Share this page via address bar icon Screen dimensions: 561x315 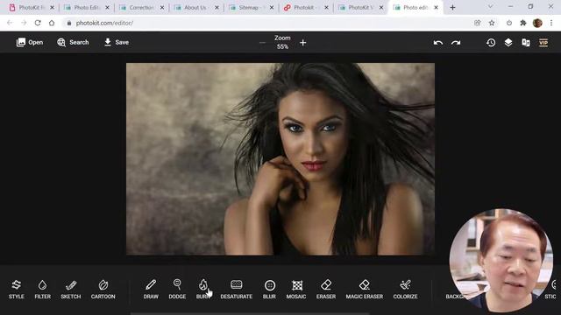[477, 23]
